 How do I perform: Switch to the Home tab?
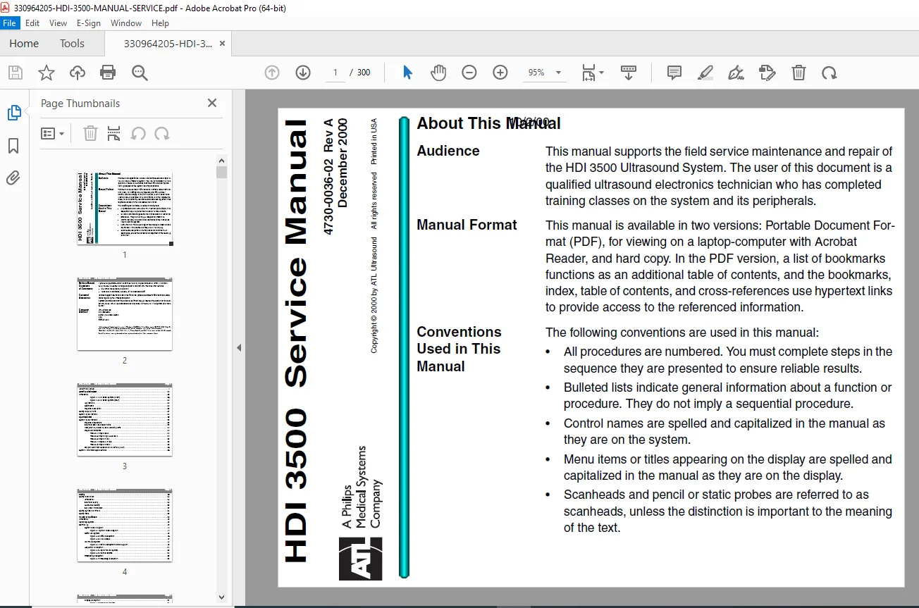click(24, 44)
